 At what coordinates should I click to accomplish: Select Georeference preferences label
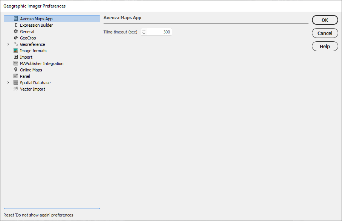(32, 44)
